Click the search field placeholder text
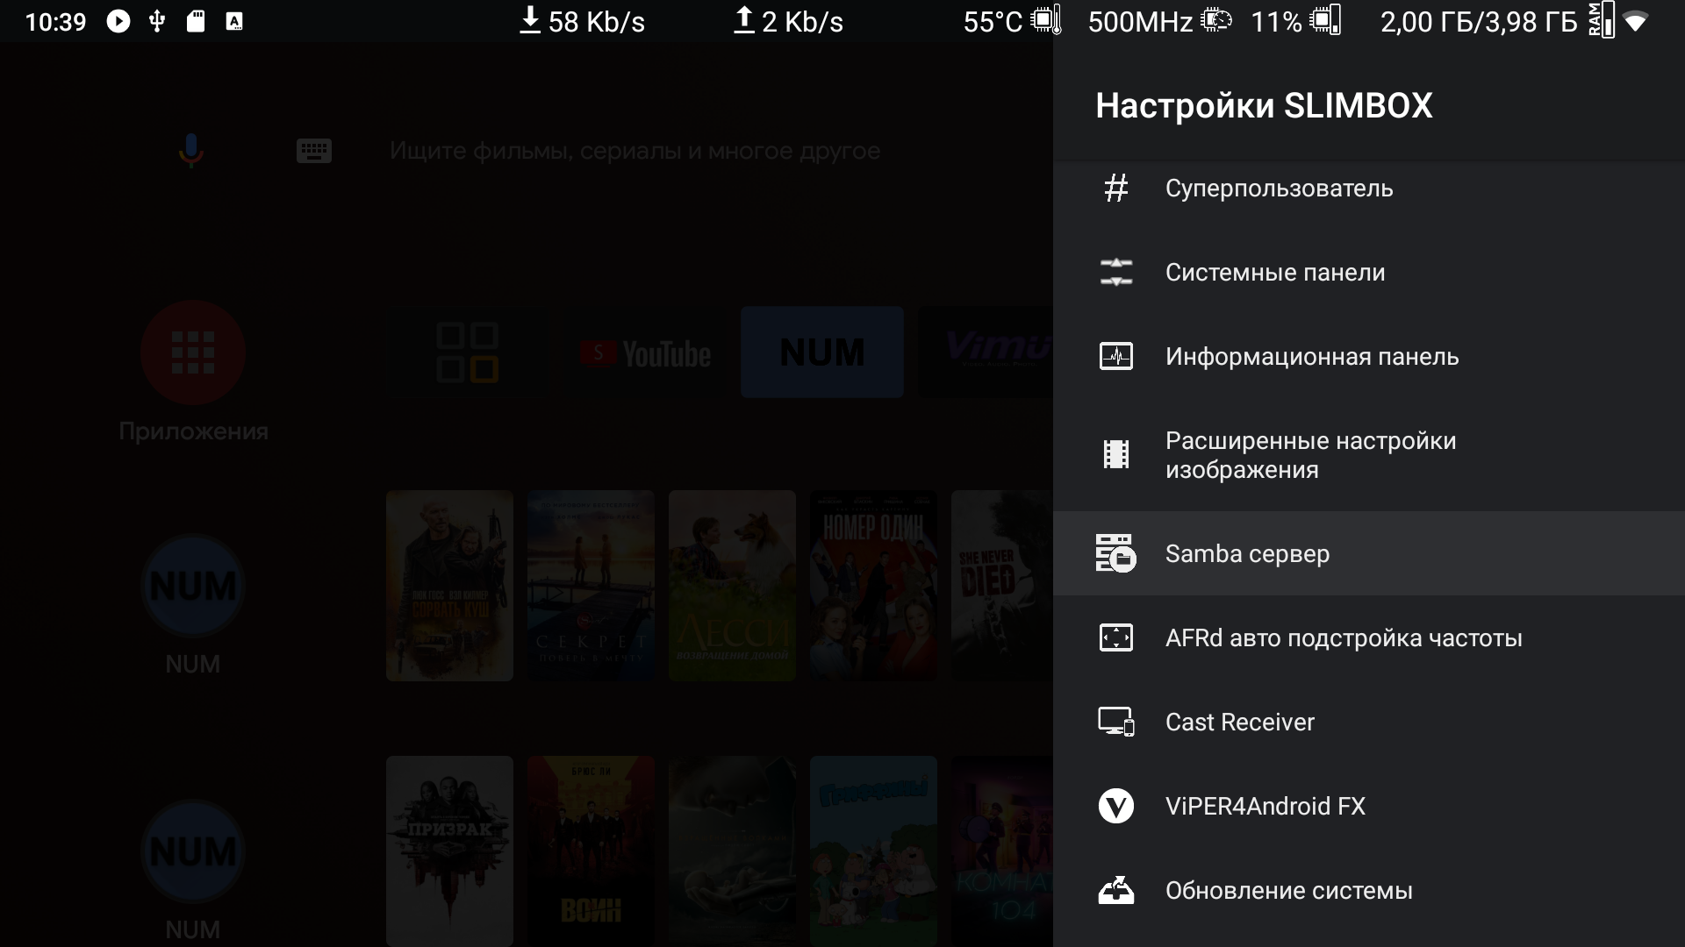The width and height of the screenshot is (1685, 947). coord(634,151)
